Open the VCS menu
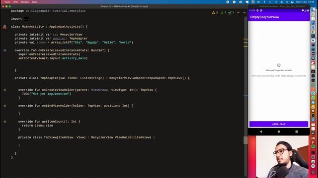Screen dimensions: 318x178 coord(15,2)
